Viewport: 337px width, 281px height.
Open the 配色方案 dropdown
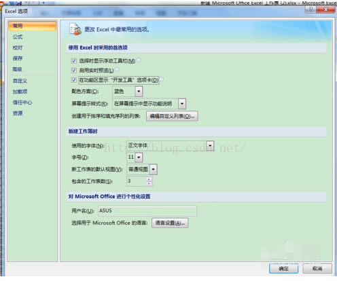(139, 92)
